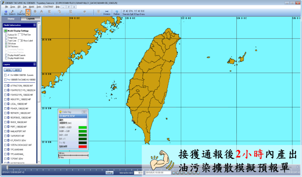Click the Point tool in toolbar
This screenshot has width=302, height=177.
(x=35, y=12)
